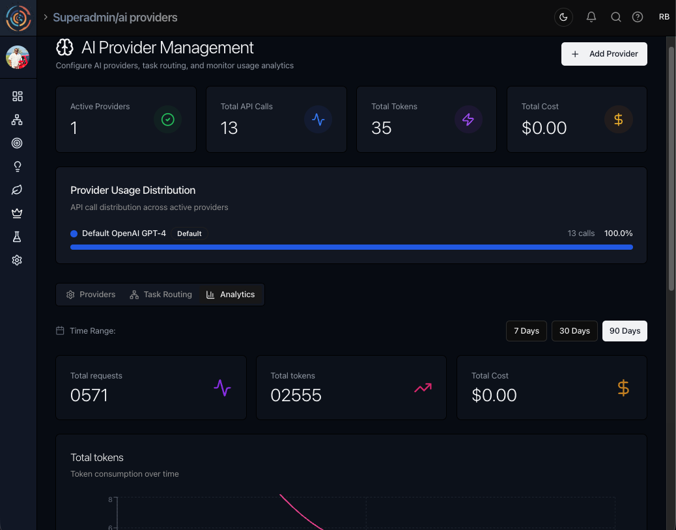The image size is (676, 530).
Task: Open the dashboard grid icon in sidebar
Action: click(18, 96)
